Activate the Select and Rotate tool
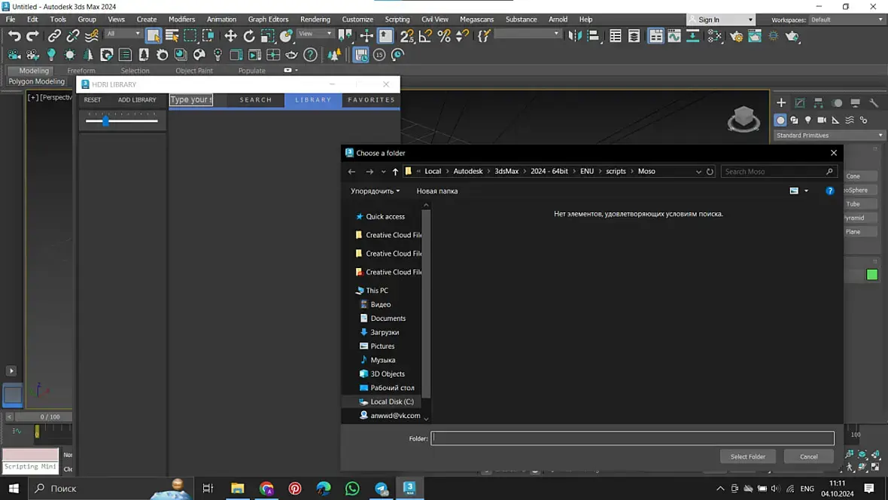 [249, 35]
